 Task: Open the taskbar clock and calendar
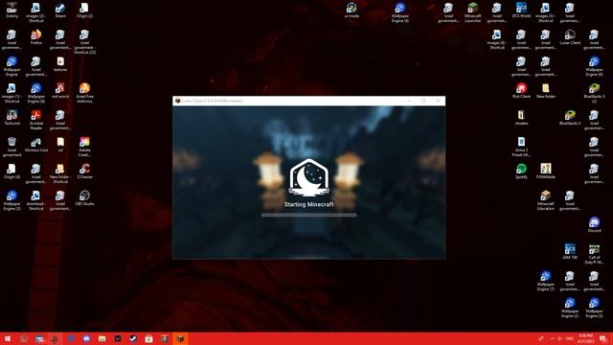point(585,338)
